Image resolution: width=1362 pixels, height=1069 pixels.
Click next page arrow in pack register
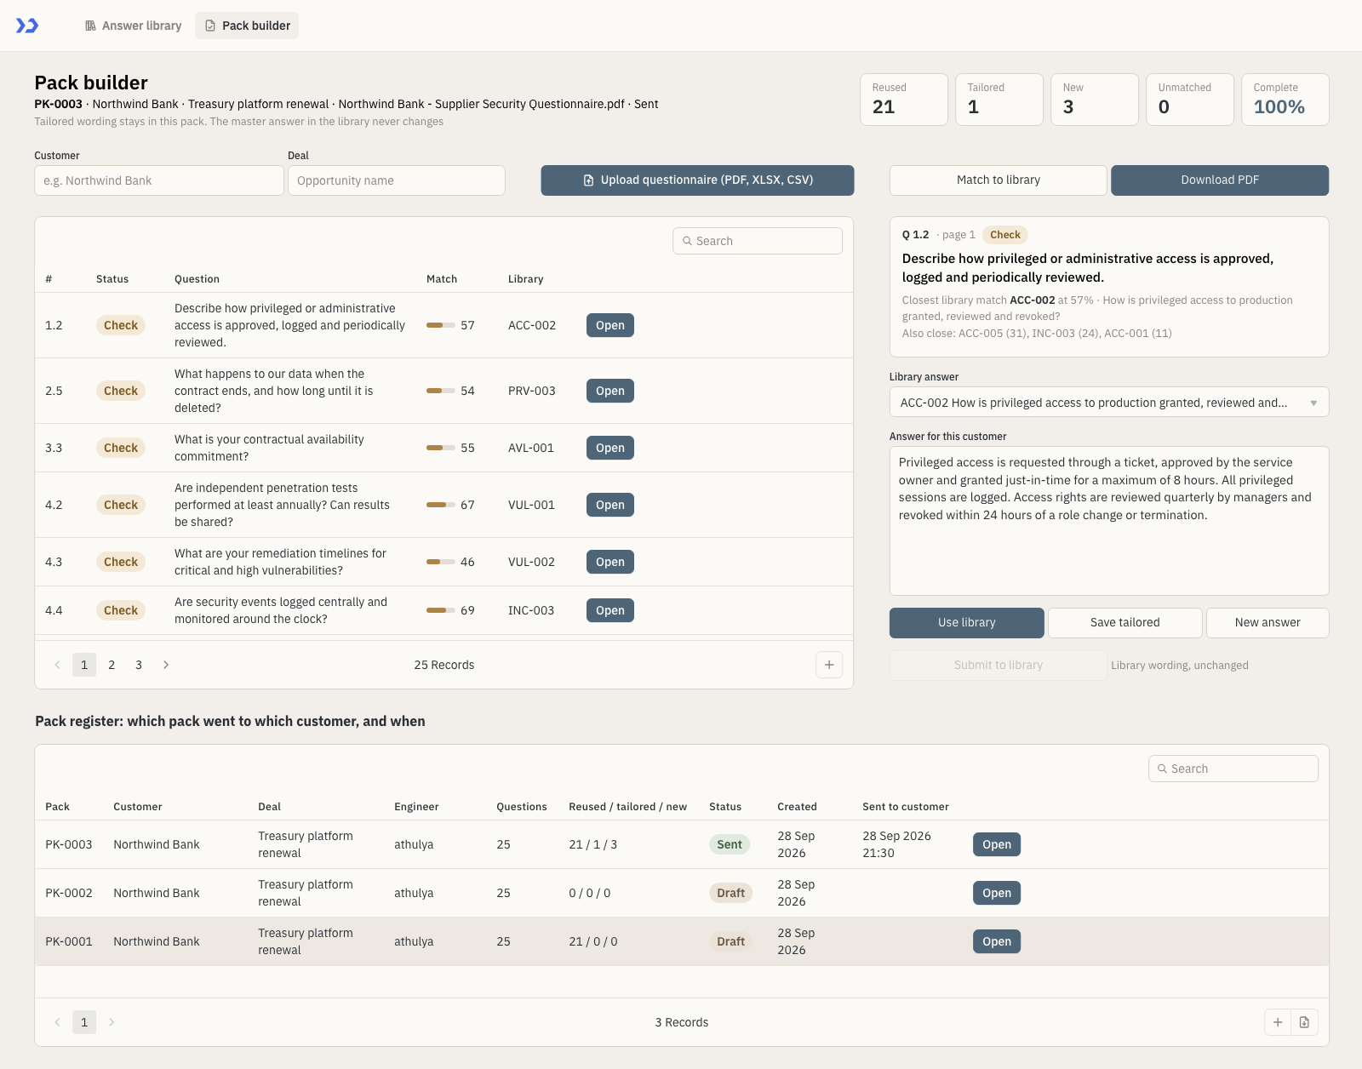pos(112,1022)
